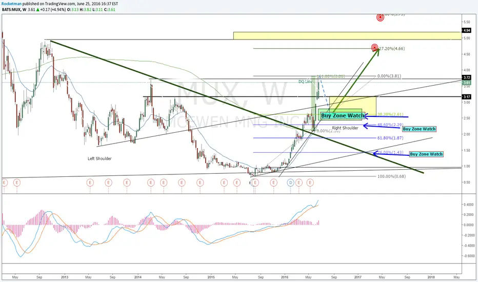Click the 38.20%(2.61) Fibonacci label
This screenshot has height=282, width=478.
[x=390, y=115]
